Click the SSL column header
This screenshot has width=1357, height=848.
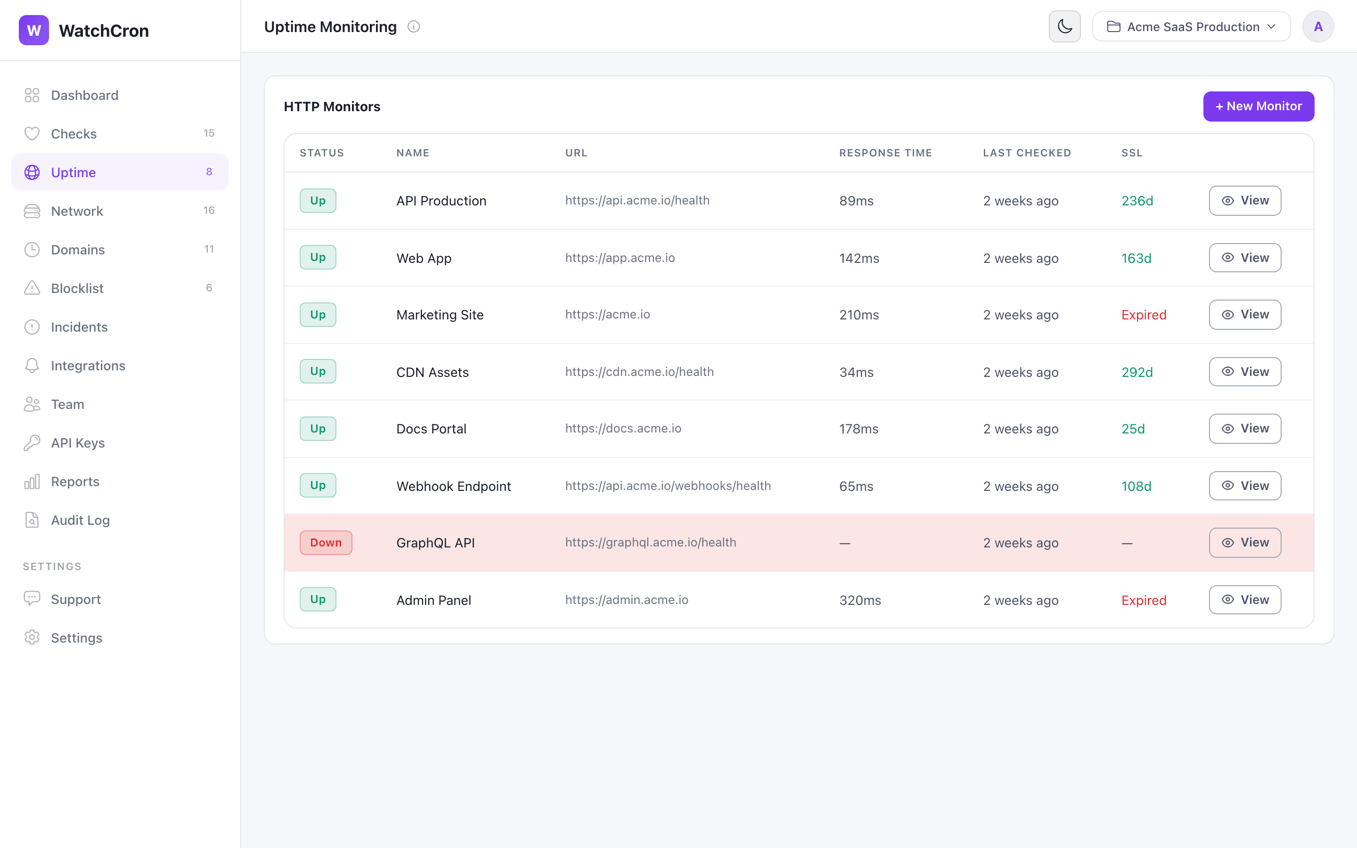[x=1132, y=153]
